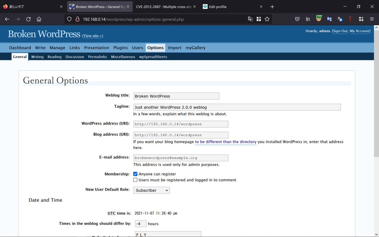This screenshot has height=237, width=379.
Task: Close the Broken WordPress tab
Action: coord(128,7)
